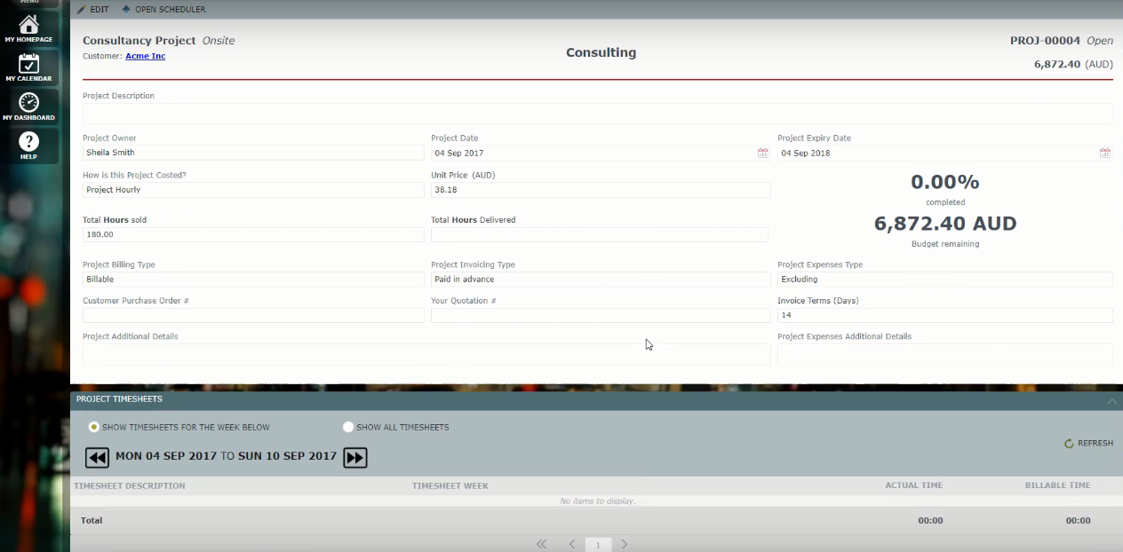1123x552 pixels.
Task: Open the Acme Inc customer link
Action: (145, 56)
